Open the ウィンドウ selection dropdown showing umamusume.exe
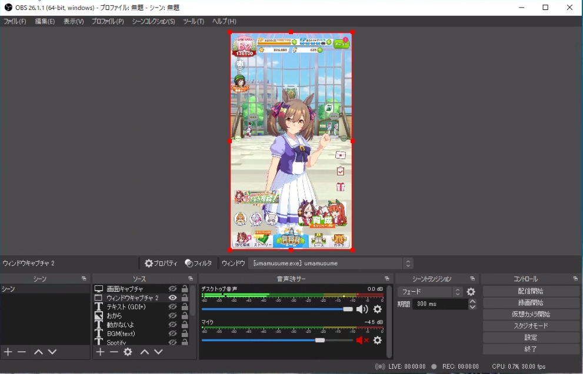 (x=331, y=264)
